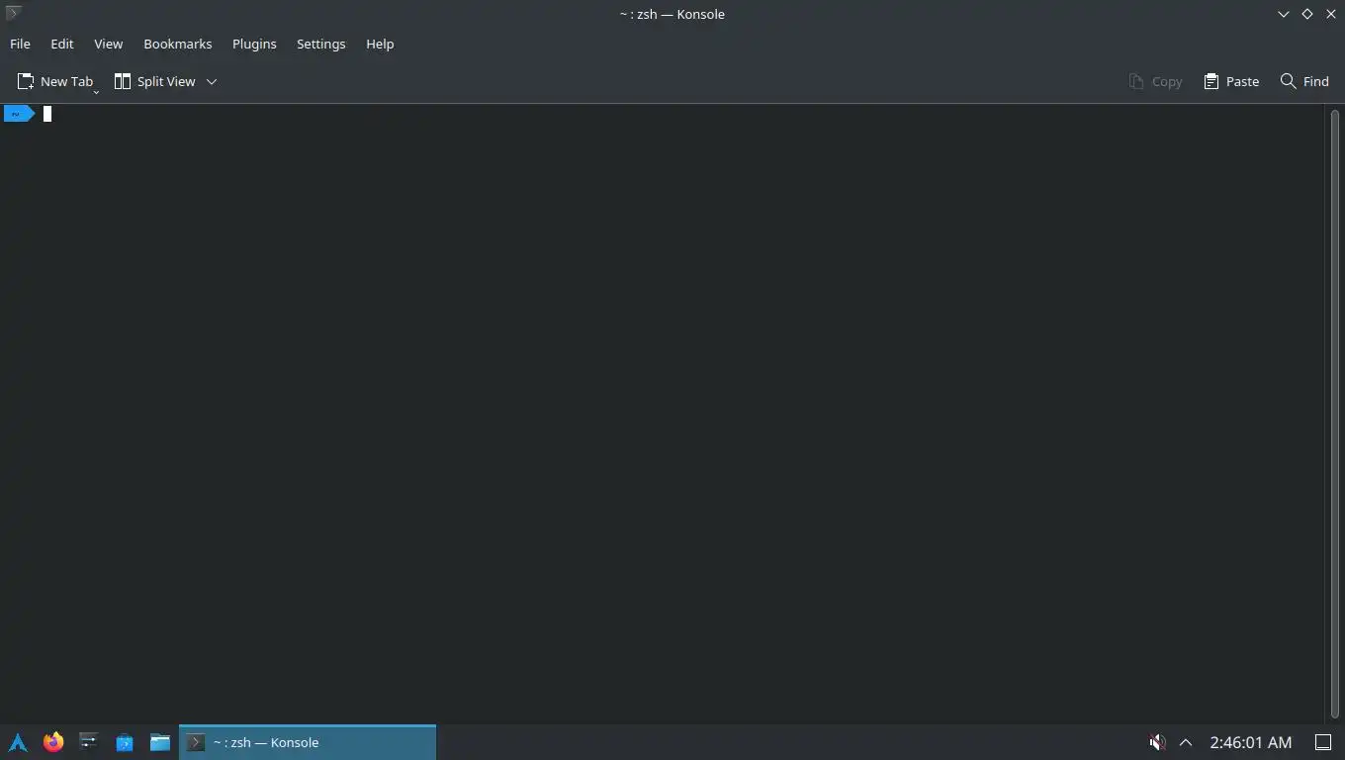Open System Settings icon in the taskbar
The height and width of the screenshot is (760, 1345).
pos(89,742)
